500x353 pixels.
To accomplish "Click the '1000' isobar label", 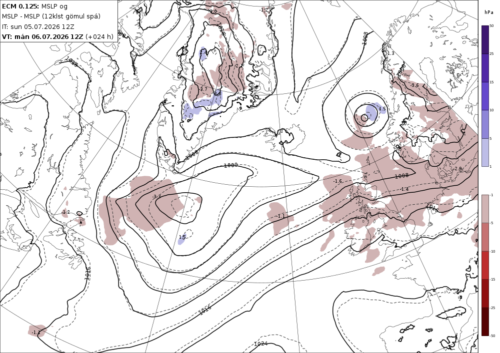I will (x=231, y=165).
